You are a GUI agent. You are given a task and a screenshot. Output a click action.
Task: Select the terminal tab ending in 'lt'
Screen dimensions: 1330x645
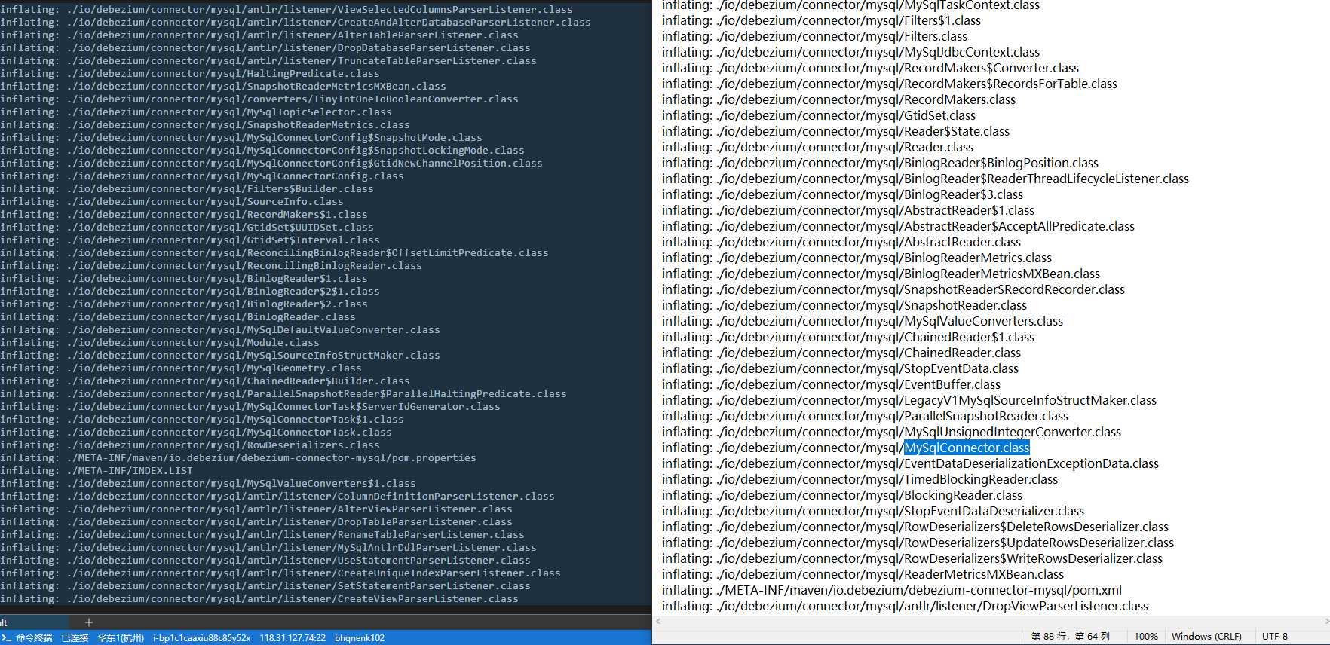(34, 622)
